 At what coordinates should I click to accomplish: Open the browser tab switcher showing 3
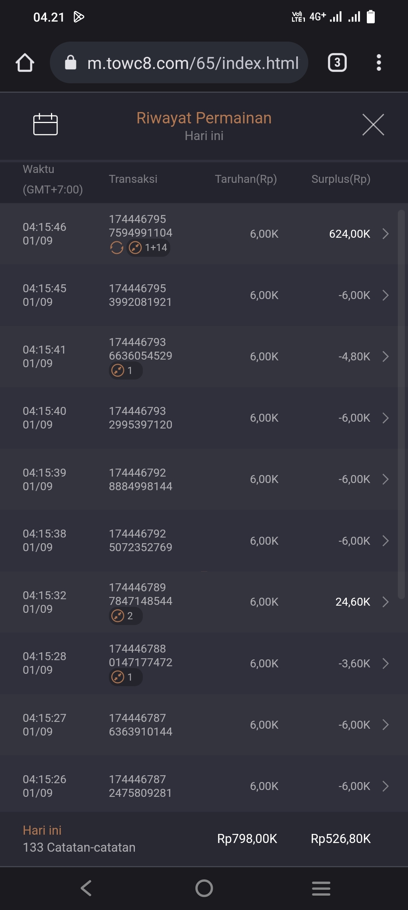point(337,63)
